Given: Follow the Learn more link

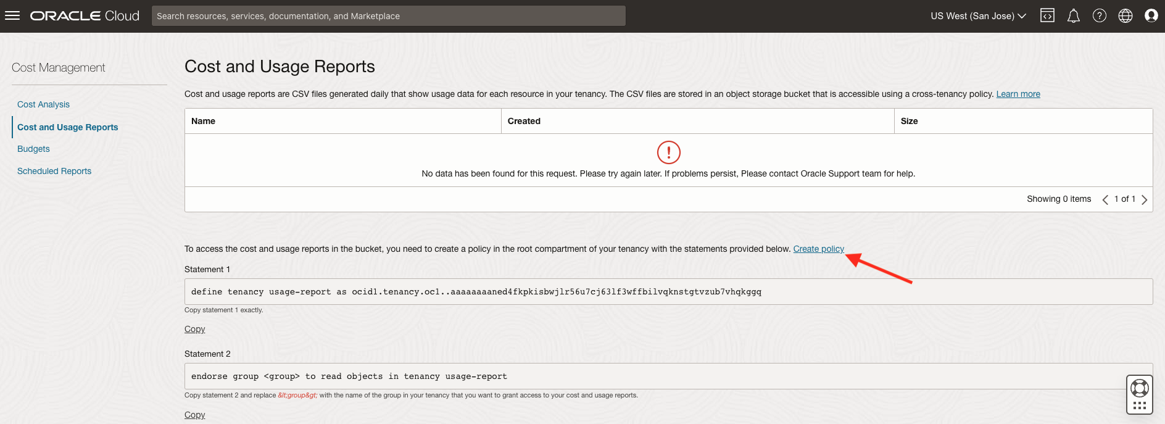Looking at the screenshot, I should [1018, 94].
